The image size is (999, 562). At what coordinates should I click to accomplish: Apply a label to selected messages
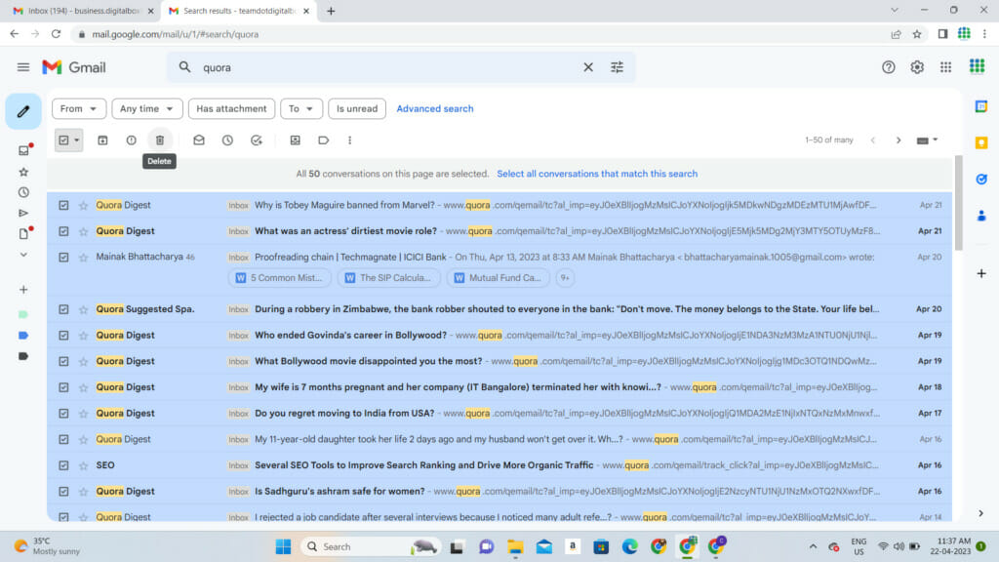point(324,140)
